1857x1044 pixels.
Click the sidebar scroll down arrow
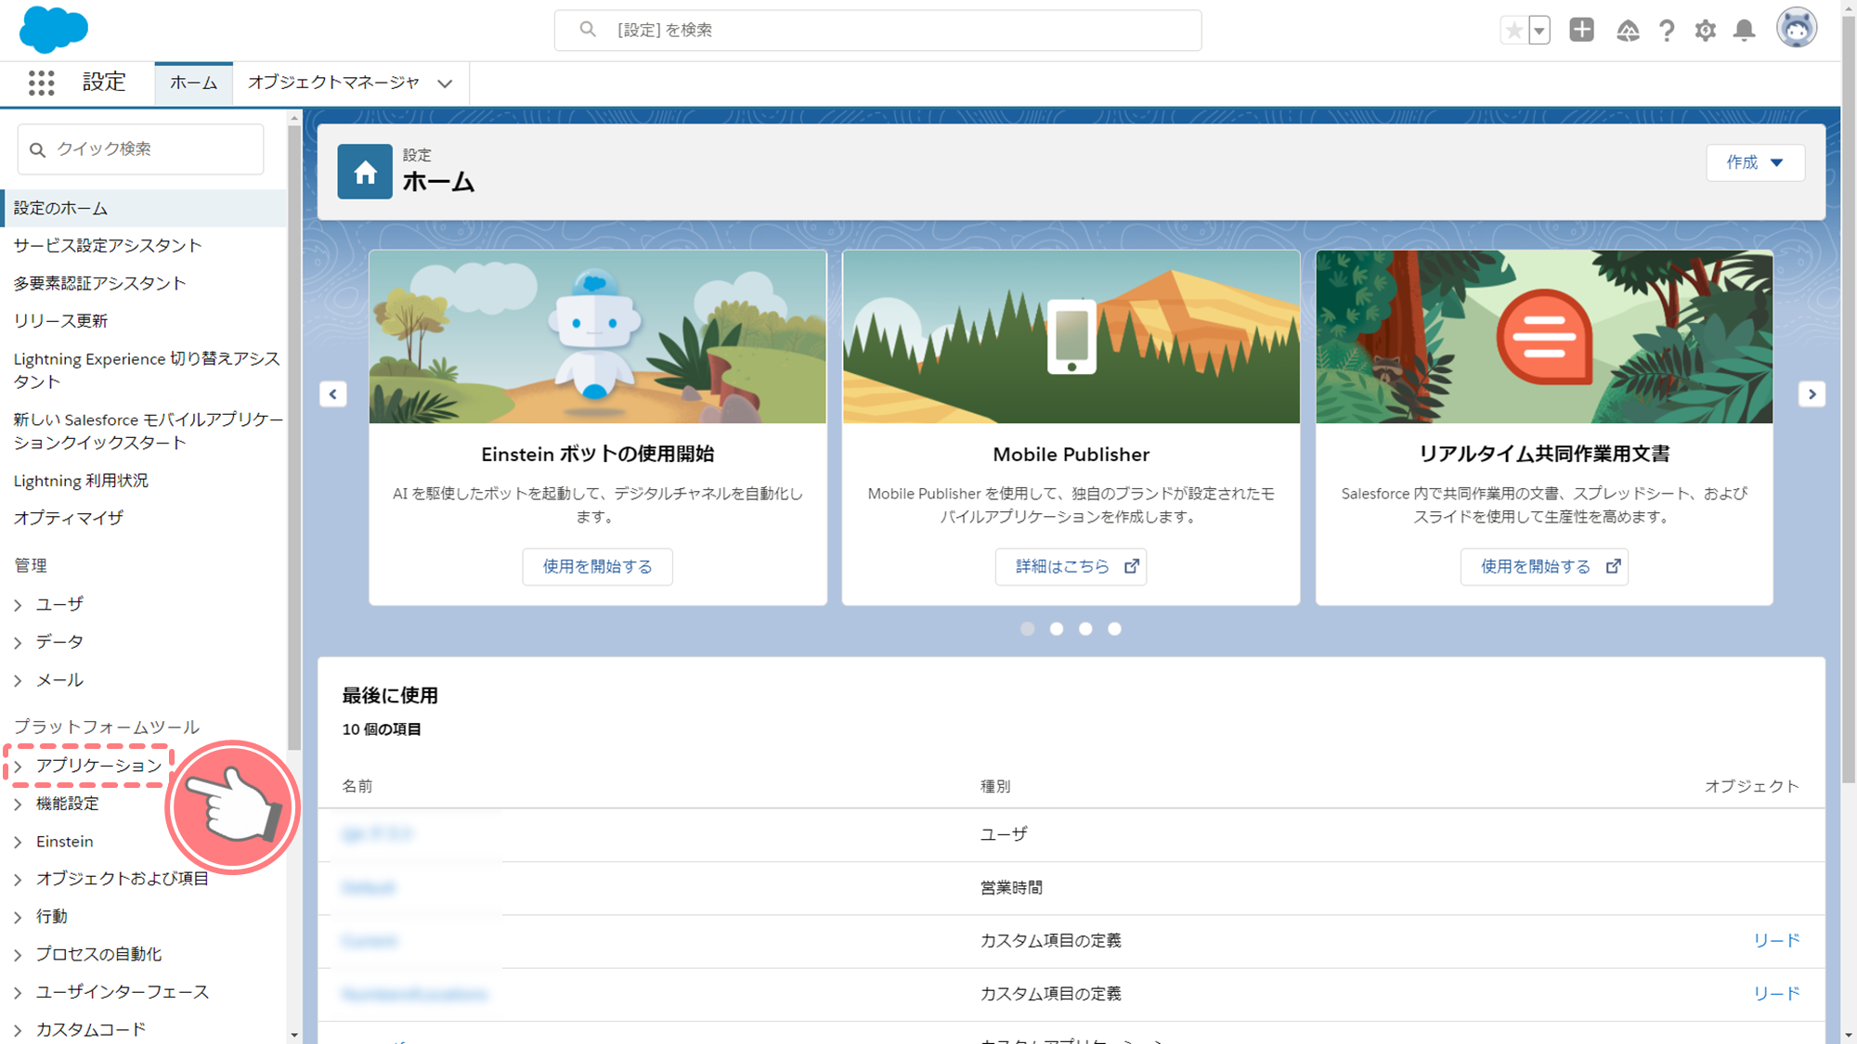point(294,1035)
